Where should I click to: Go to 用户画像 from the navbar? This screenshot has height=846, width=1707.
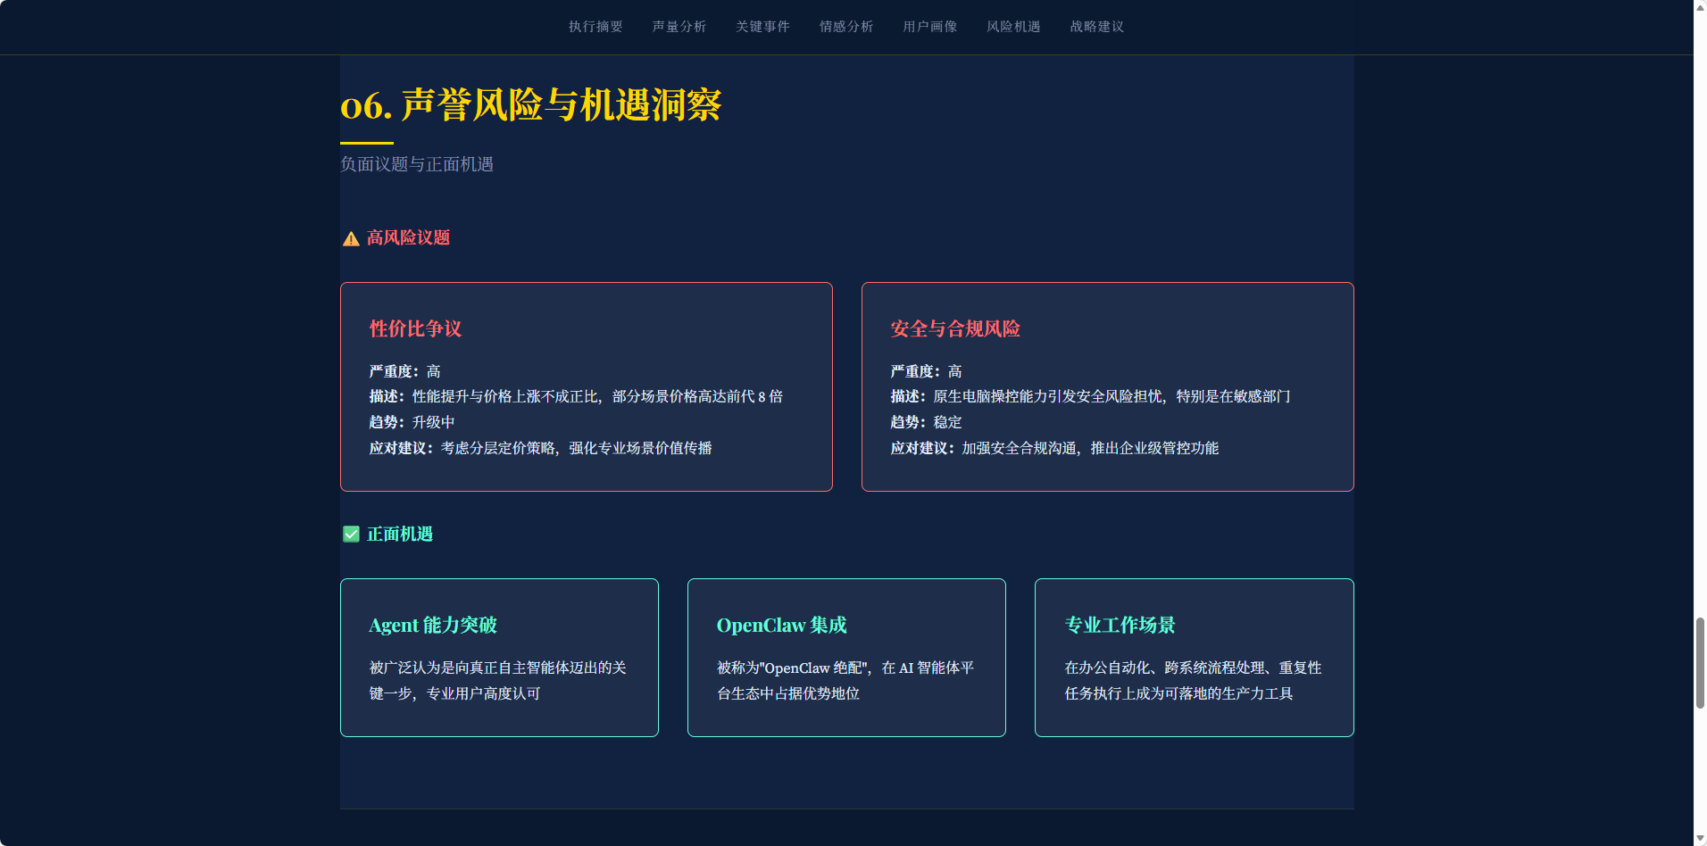[x=928, y=27]
